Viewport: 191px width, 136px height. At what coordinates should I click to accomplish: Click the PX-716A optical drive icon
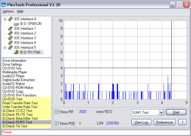(x=16, y=52)
